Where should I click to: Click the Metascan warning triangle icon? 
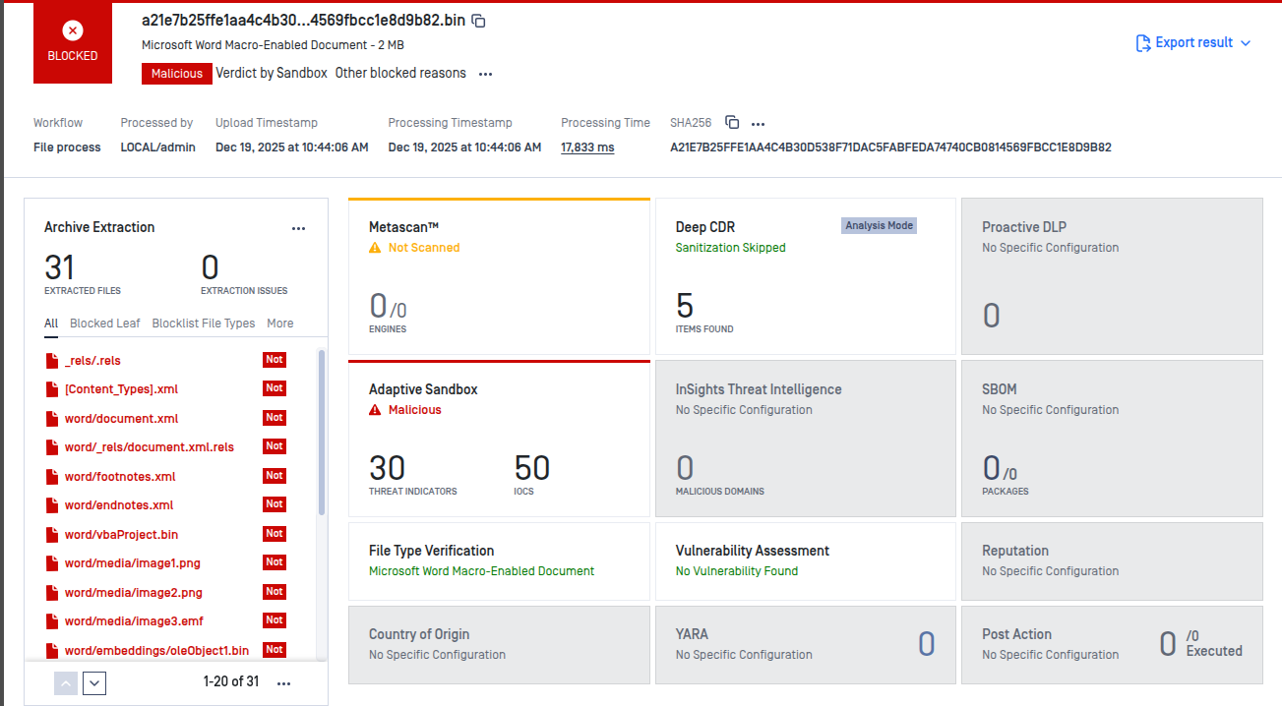tap(375, 249)
